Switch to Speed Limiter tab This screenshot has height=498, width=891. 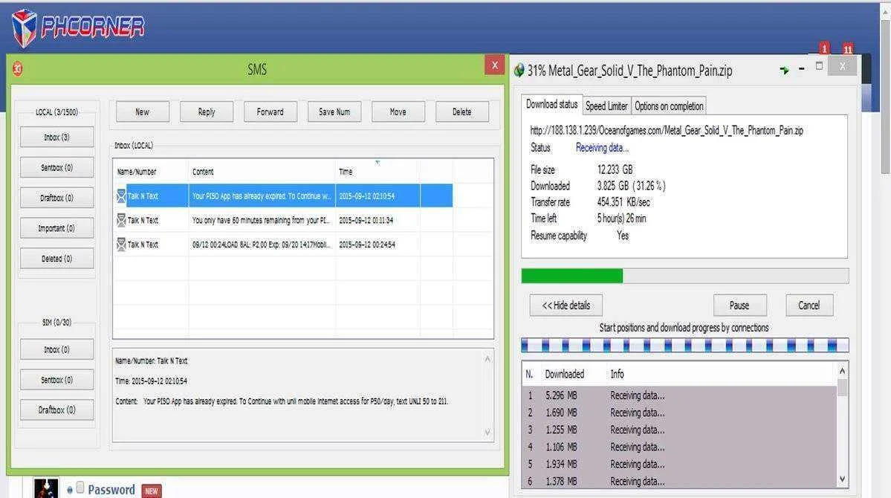click(606, 106)
